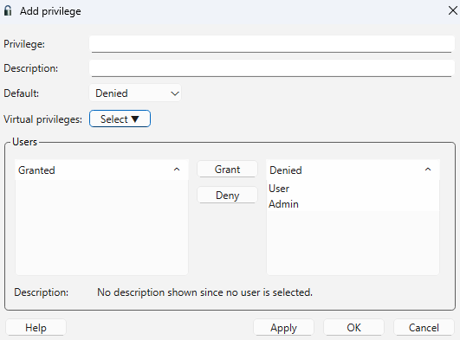Open the Virtual privileges Select menu
This screenshot has height=340, width=460.
click(x=120, y=119)
